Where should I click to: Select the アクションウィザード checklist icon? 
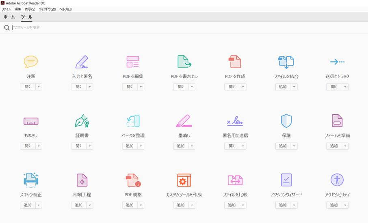click(x=286, y=180)
